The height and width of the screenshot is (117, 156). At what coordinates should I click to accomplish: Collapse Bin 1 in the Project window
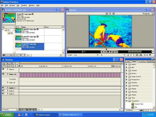[x=3, y=30]
